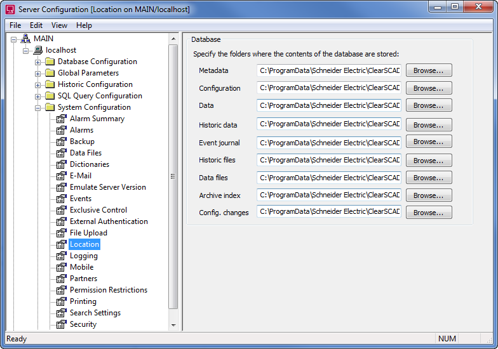Click the tree scrollbar down arrow

tap(173, 326)
